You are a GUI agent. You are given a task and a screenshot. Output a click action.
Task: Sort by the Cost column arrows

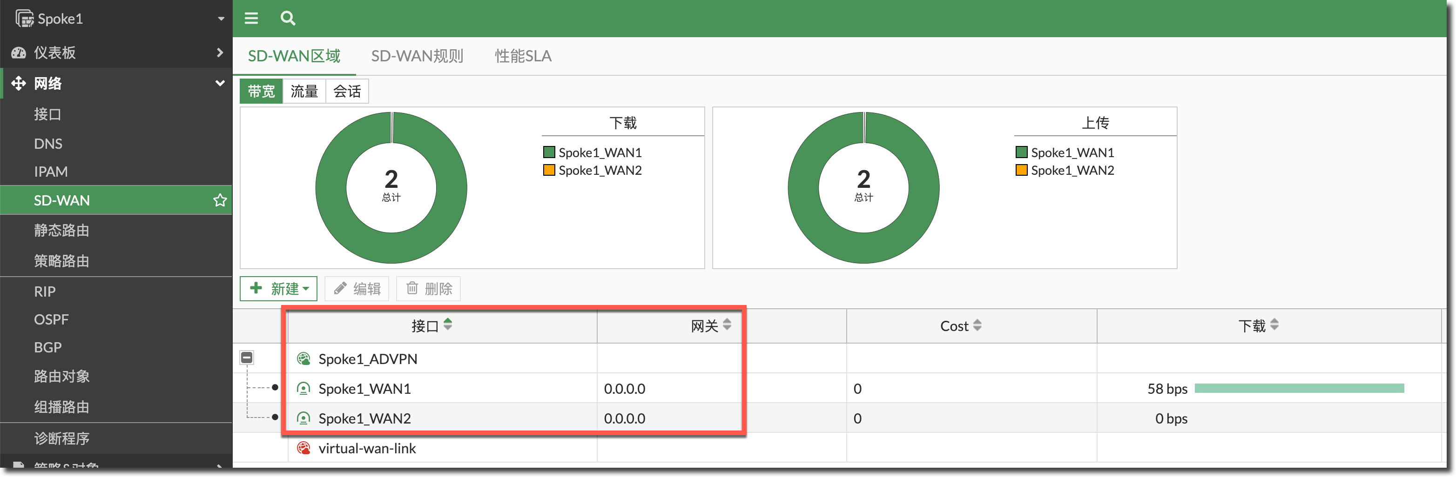click(x=977, y=325)
